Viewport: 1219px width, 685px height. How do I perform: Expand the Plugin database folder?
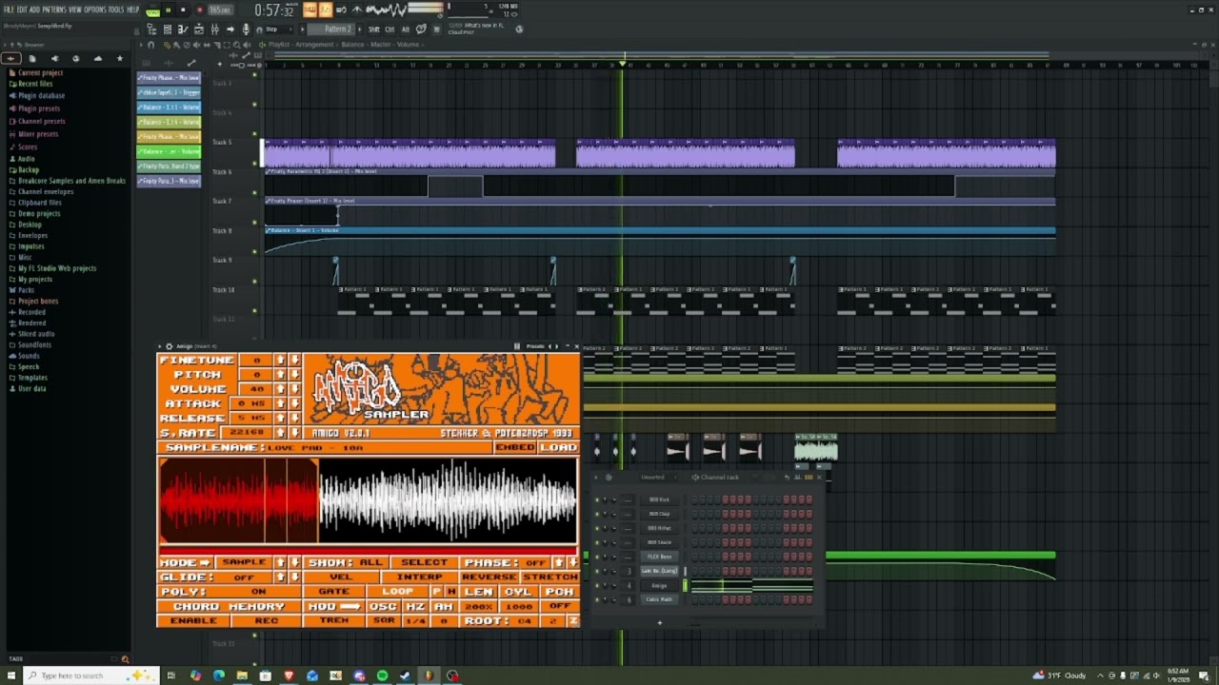(x=41, y=96)
